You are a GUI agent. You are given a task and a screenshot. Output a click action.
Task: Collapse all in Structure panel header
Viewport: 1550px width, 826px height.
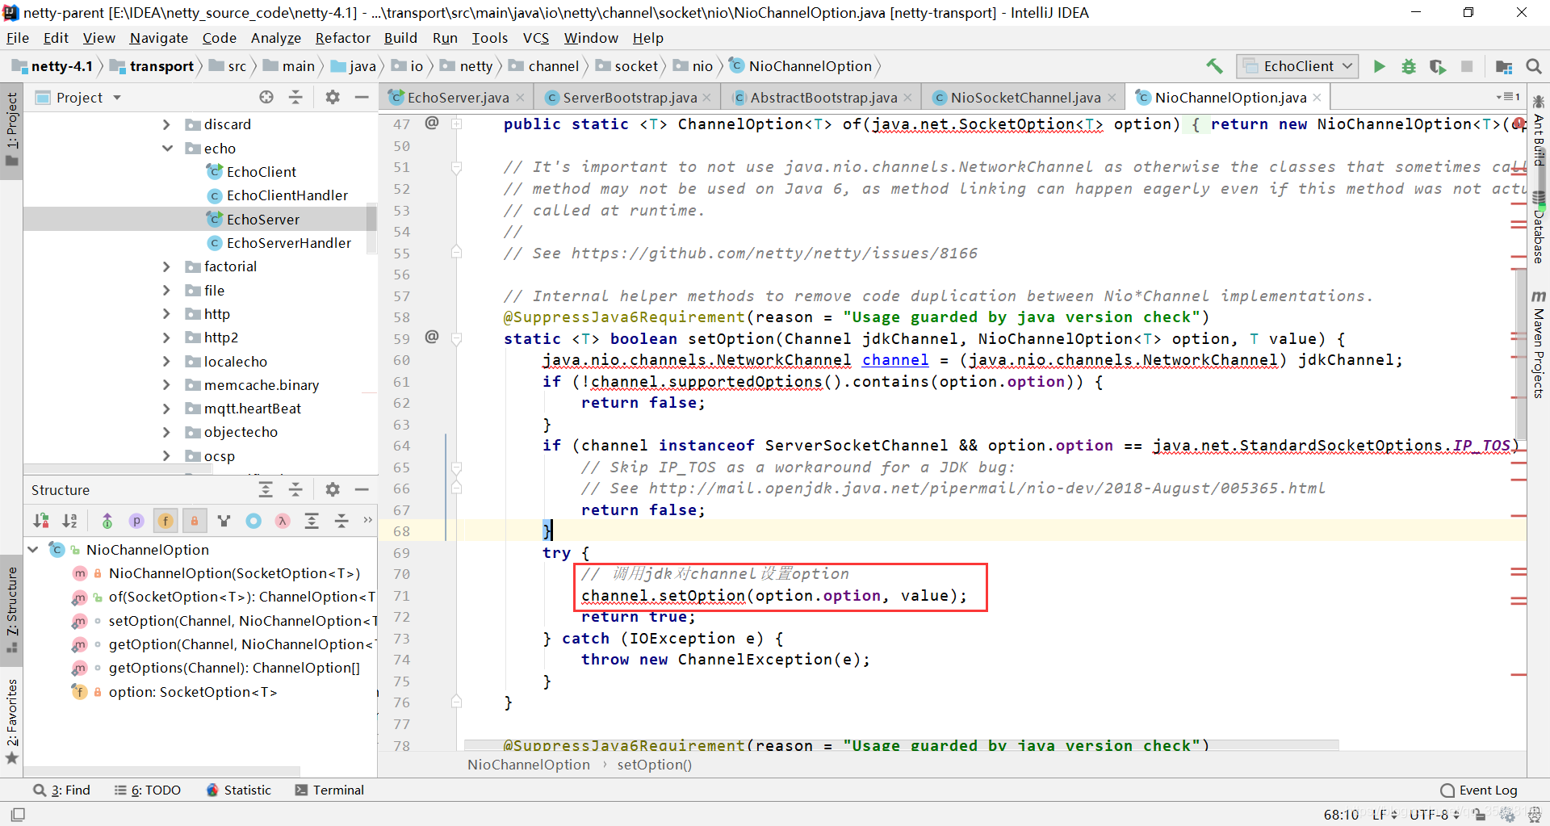[x=295, y=489]
